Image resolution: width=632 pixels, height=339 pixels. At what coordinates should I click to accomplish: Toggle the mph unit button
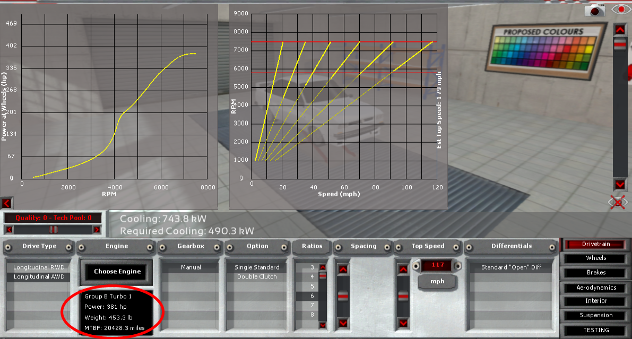click(x=438, y=281)
